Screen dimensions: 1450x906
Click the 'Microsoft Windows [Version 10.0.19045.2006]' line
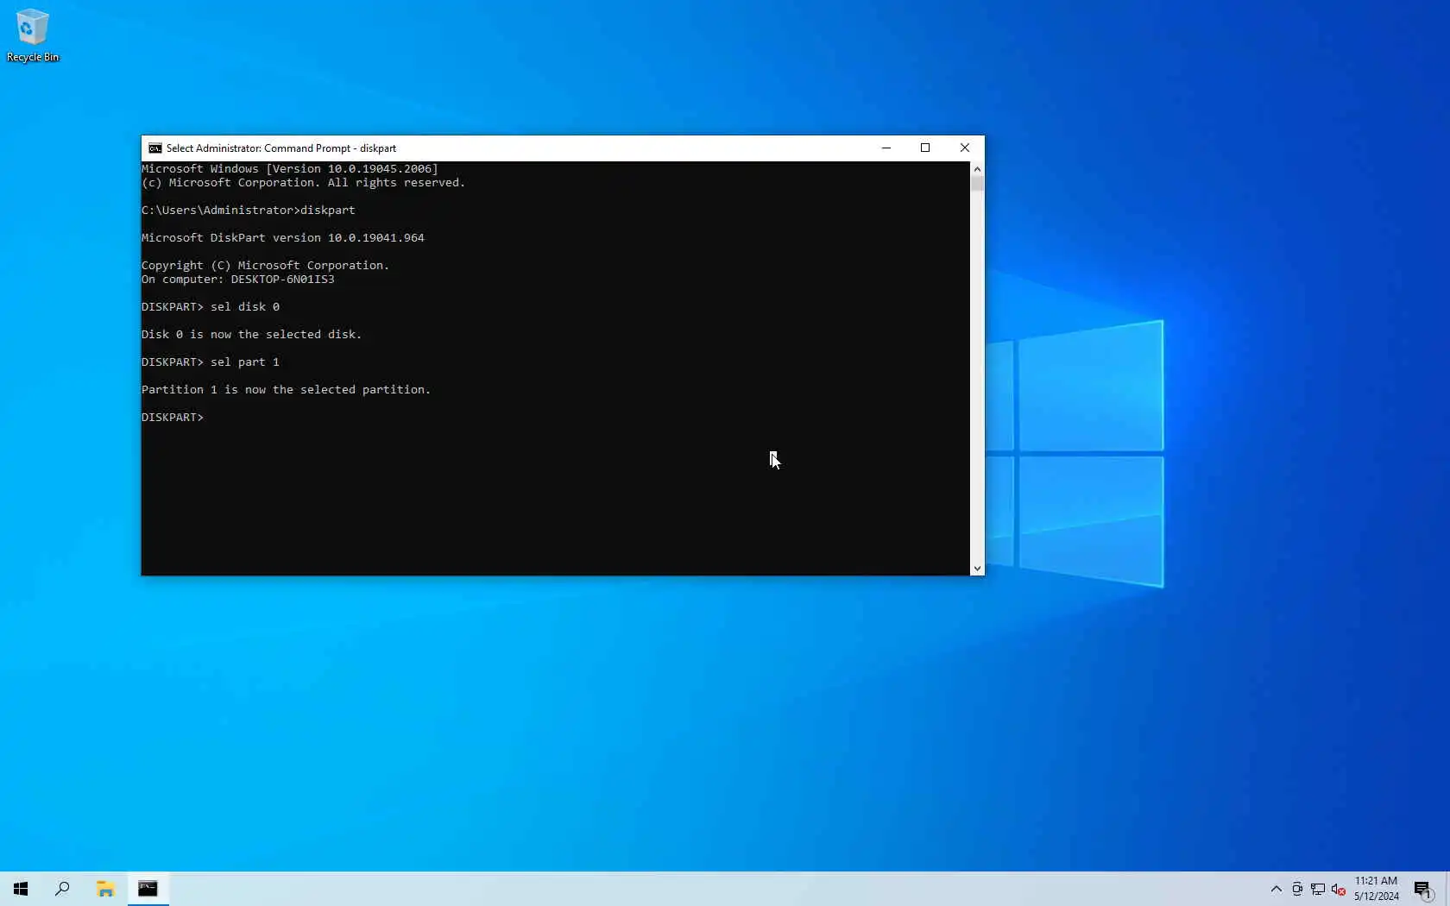tap(290, 169)
